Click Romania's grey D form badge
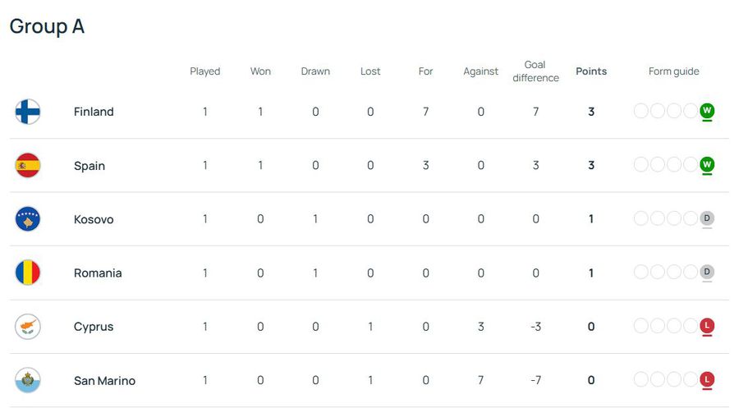 (706, 273)
